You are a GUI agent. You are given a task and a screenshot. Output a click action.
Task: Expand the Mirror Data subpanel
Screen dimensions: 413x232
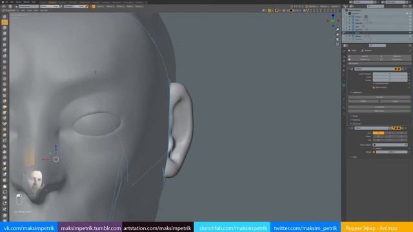(351, 157)
